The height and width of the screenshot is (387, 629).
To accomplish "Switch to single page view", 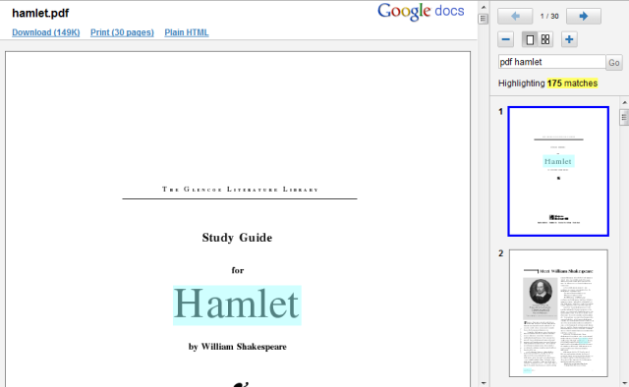I will 530,39.
